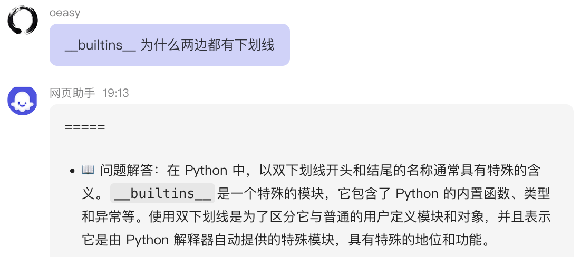Click the 网页助手 ghost avatar icon
Image resolution: width=581 pixels, height=257 pixels.
pos(22,101)
